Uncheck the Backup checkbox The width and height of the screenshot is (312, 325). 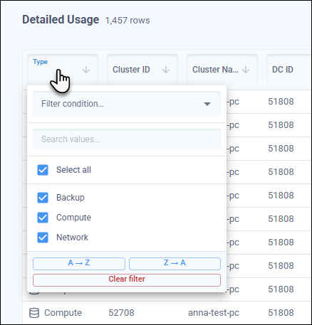point(43,198)
